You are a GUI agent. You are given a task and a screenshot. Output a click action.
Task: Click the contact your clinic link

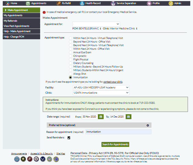pos(113,82)
